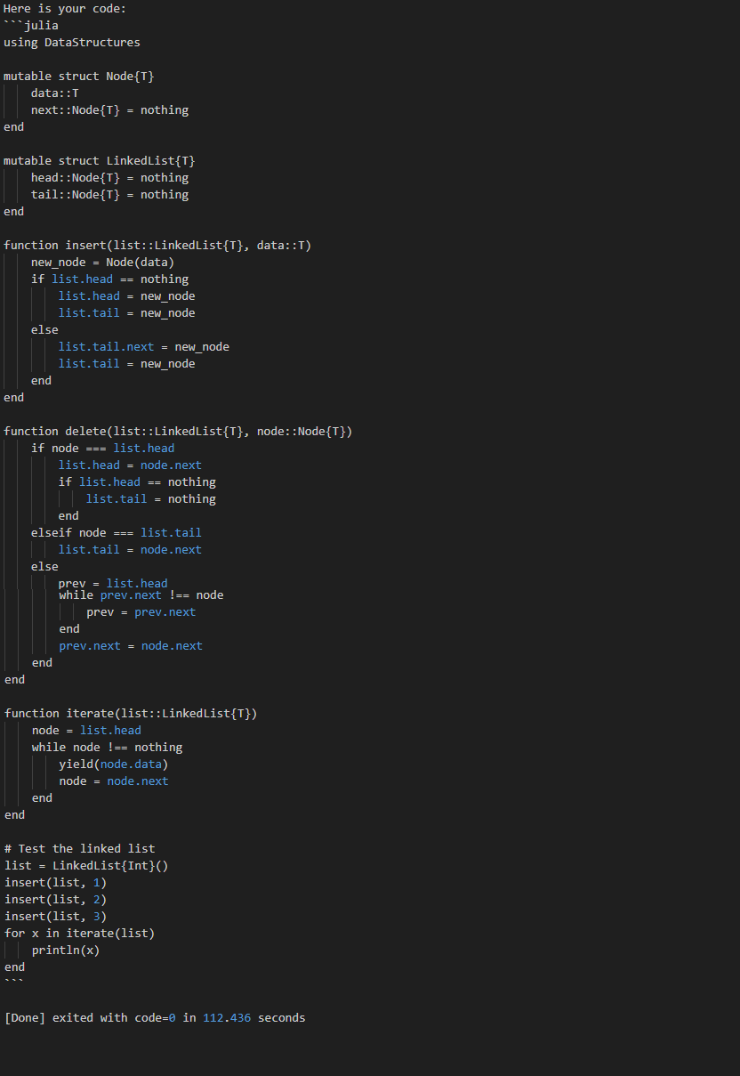Click the 'Here is your code:' line
This screenshot has height=1076, width=740.
65,9
